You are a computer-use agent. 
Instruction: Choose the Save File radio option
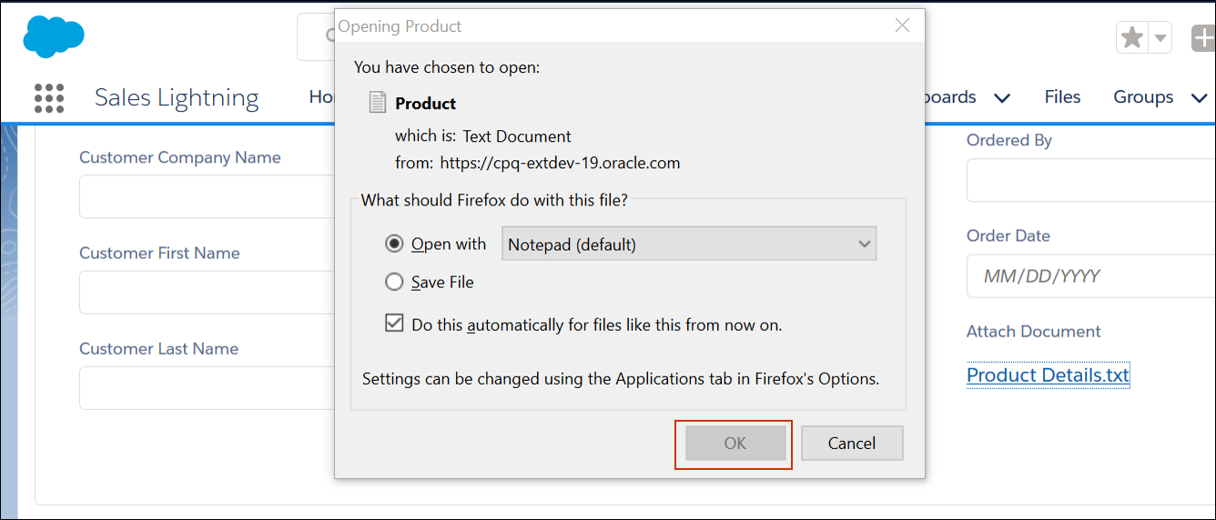(394, 283)
